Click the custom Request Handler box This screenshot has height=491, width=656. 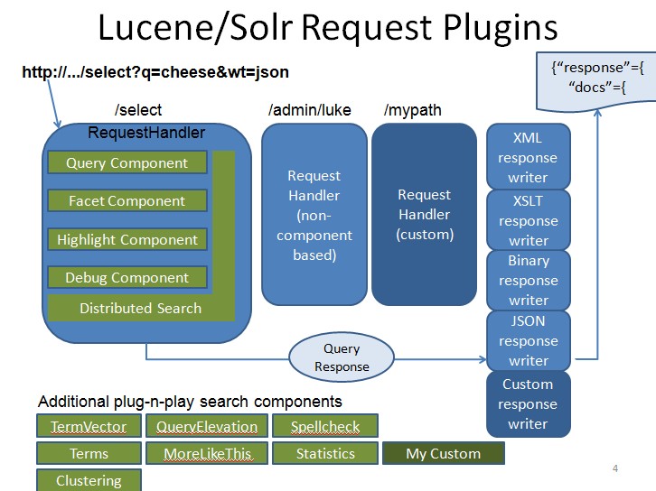424,215
